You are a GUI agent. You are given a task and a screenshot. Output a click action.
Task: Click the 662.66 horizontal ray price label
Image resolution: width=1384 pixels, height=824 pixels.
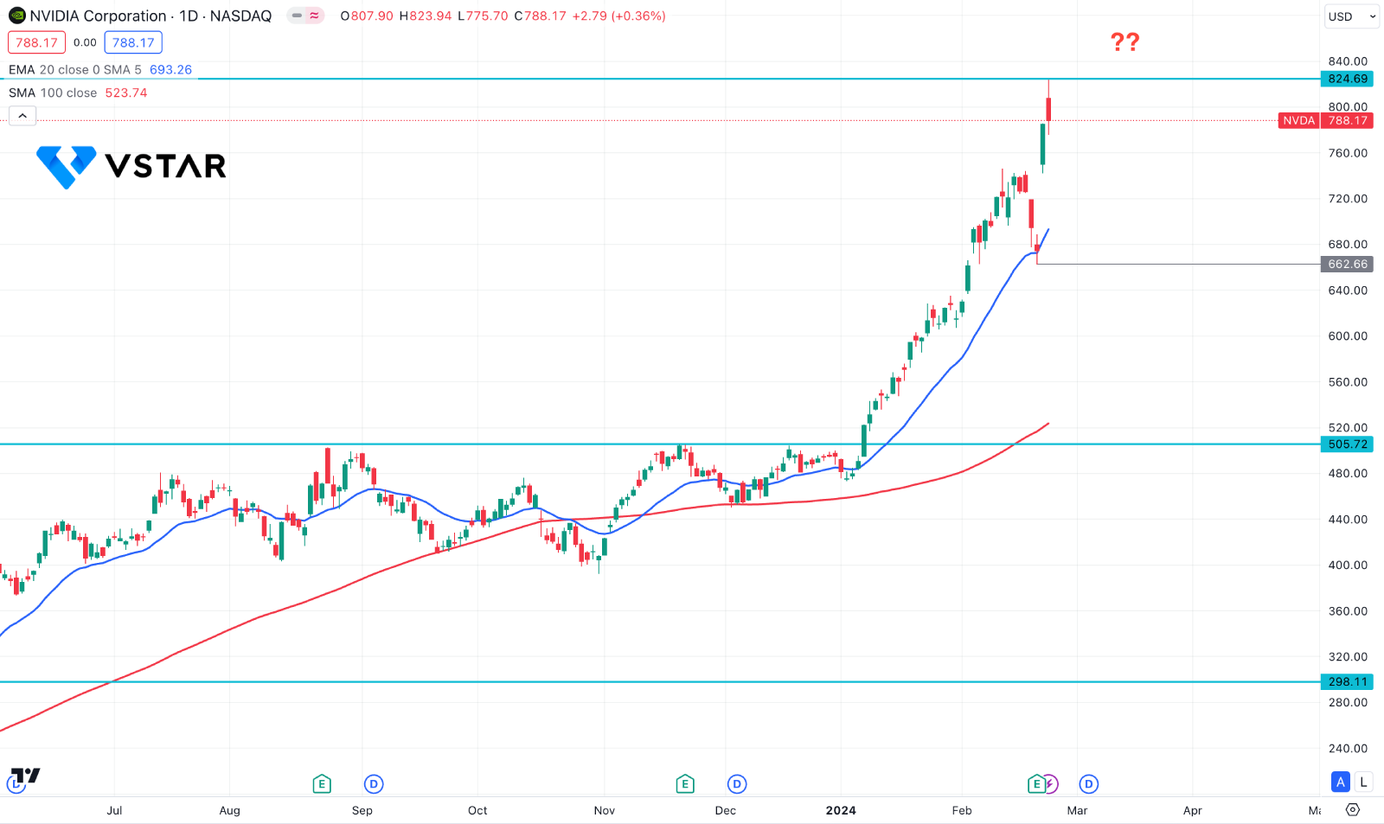[1347, 265]
